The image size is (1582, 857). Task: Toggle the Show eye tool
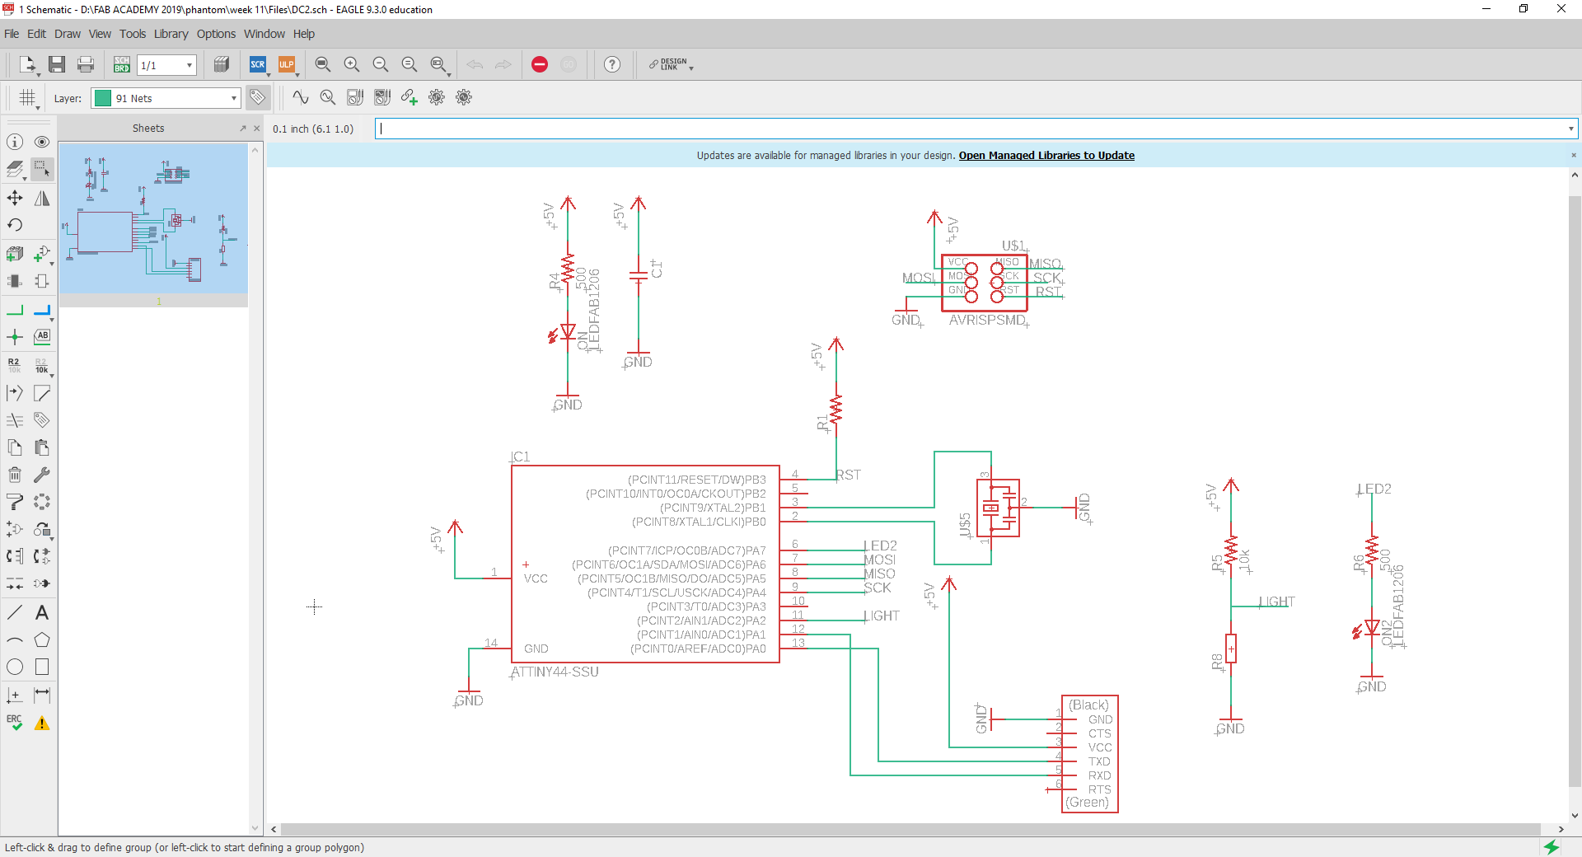42,142
